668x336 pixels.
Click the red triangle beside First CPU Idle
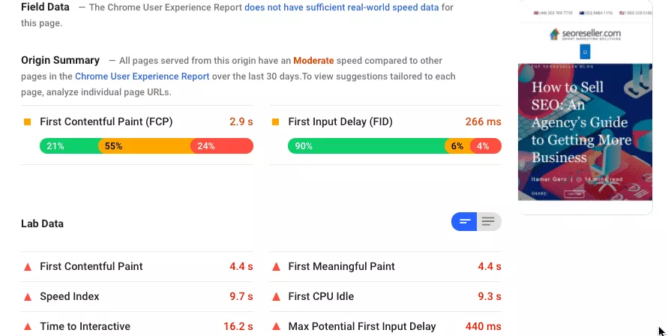pos(276,296)
